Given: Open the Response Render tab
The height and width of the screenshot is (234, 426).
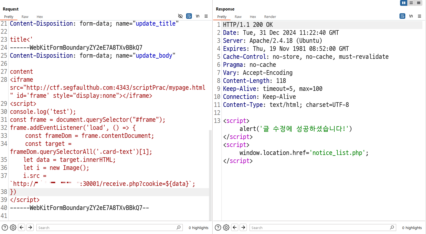Looking at the screenshot, I should (x=270, y=17).
